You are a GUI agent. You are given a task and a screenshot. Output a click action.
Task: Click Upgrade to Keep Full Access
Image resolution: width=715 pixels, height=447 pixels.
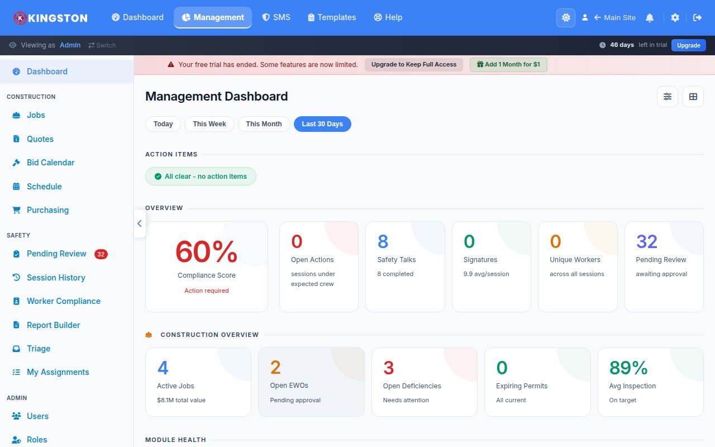point(414,65)
